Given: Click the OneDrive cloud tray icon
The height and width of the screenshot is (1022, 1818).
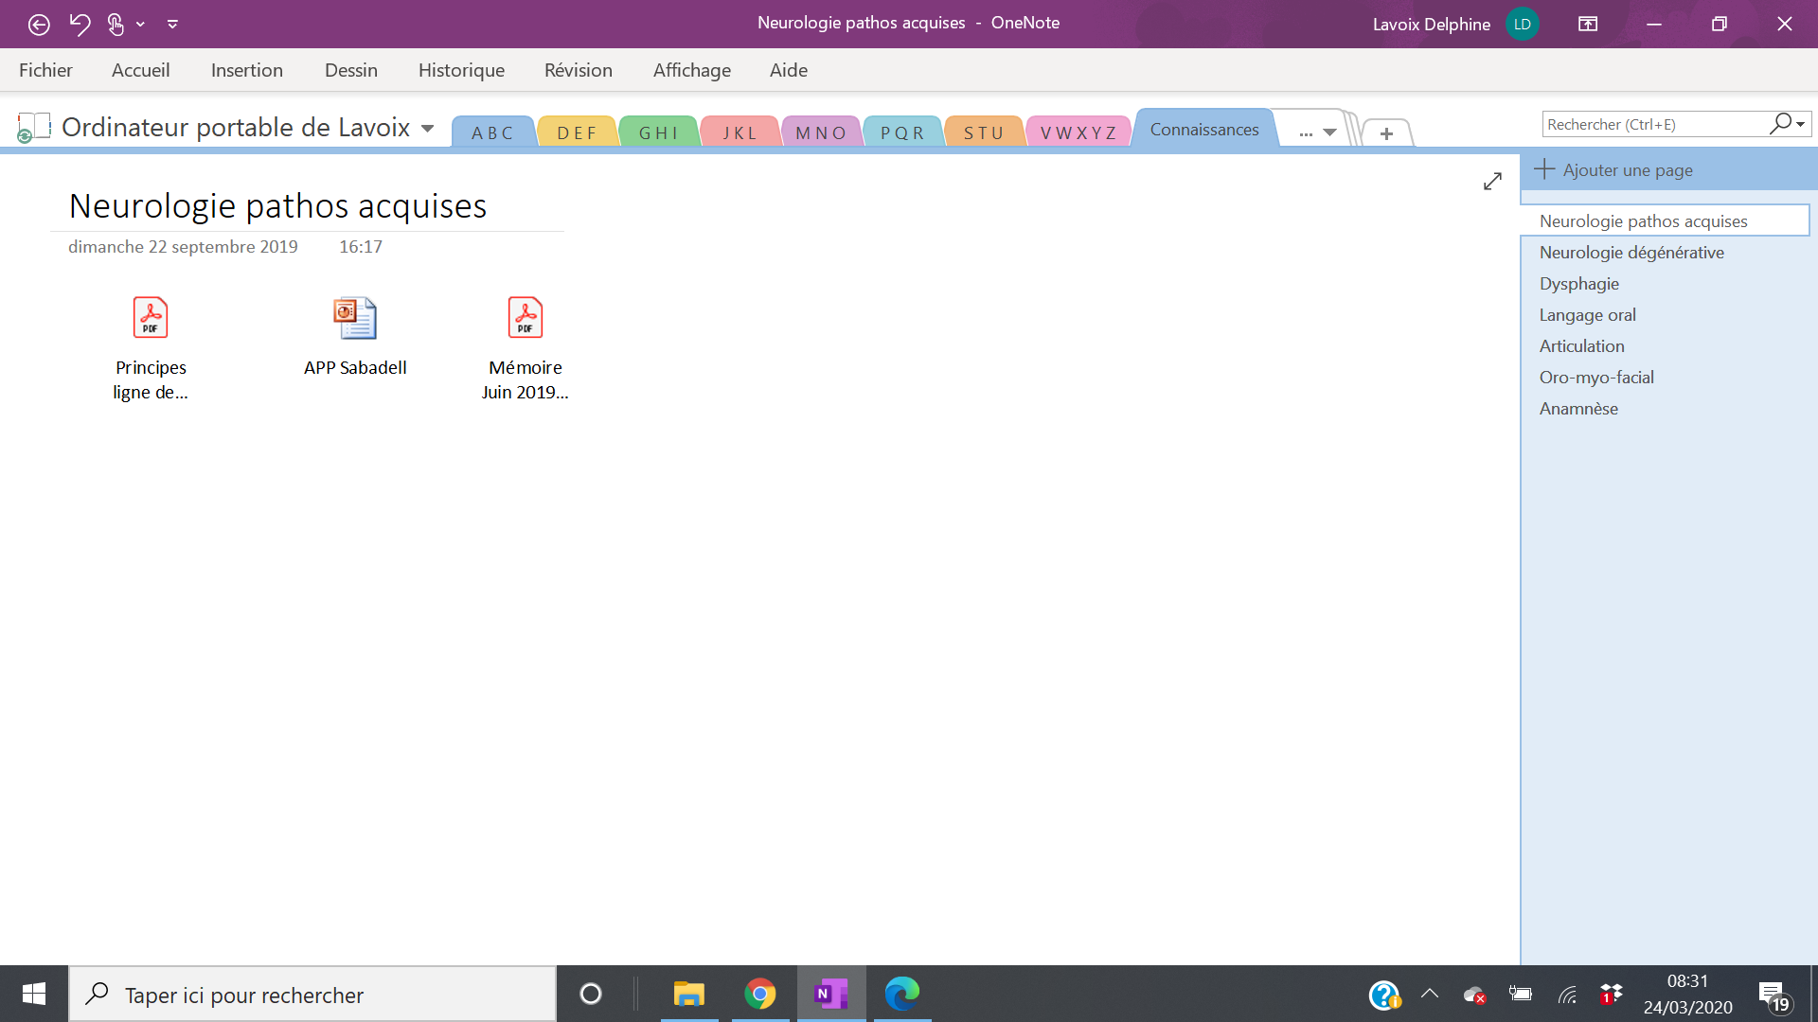Looking at the screenshot, I should click(1474, 995).
